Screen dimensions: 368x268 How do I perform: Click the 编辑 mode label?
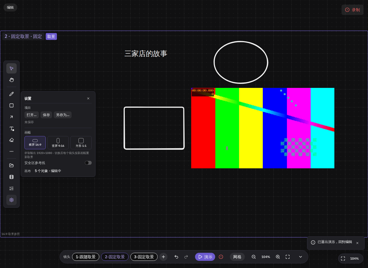pyautogui.click(x=10, y=7)
